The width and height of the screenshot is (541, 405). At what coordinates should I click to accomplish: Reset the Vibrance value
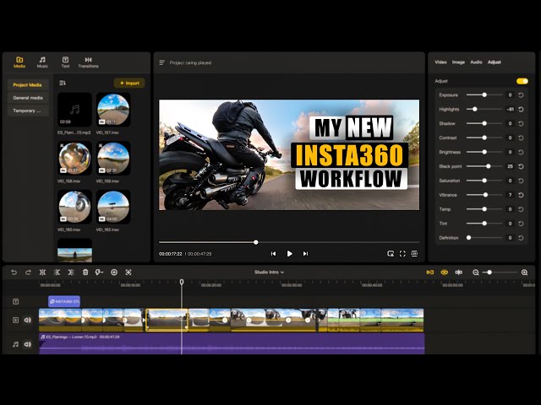(x=521, y=195)
